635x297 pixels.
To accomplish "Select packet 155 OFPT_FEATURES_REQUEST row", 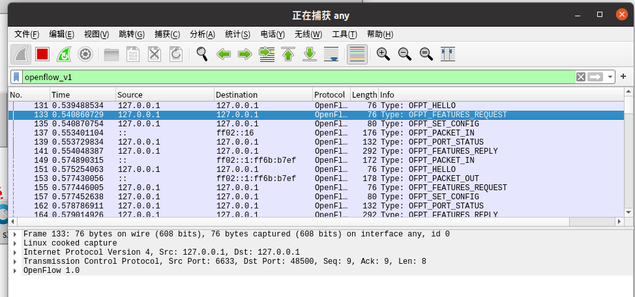I will pyautogui.click(x=316, y=188).
